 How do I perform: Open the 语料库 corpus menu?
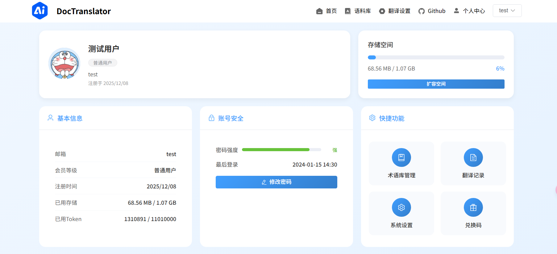click(358, 11)
